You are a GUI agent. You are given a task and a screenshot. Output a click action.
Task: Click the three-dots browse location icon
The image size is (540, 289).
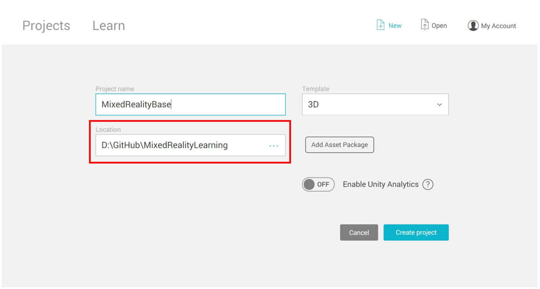click(274, 146)
